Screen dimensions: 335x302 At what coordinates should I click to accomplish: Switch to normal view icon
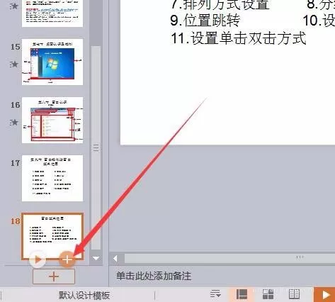coord(242,294)
